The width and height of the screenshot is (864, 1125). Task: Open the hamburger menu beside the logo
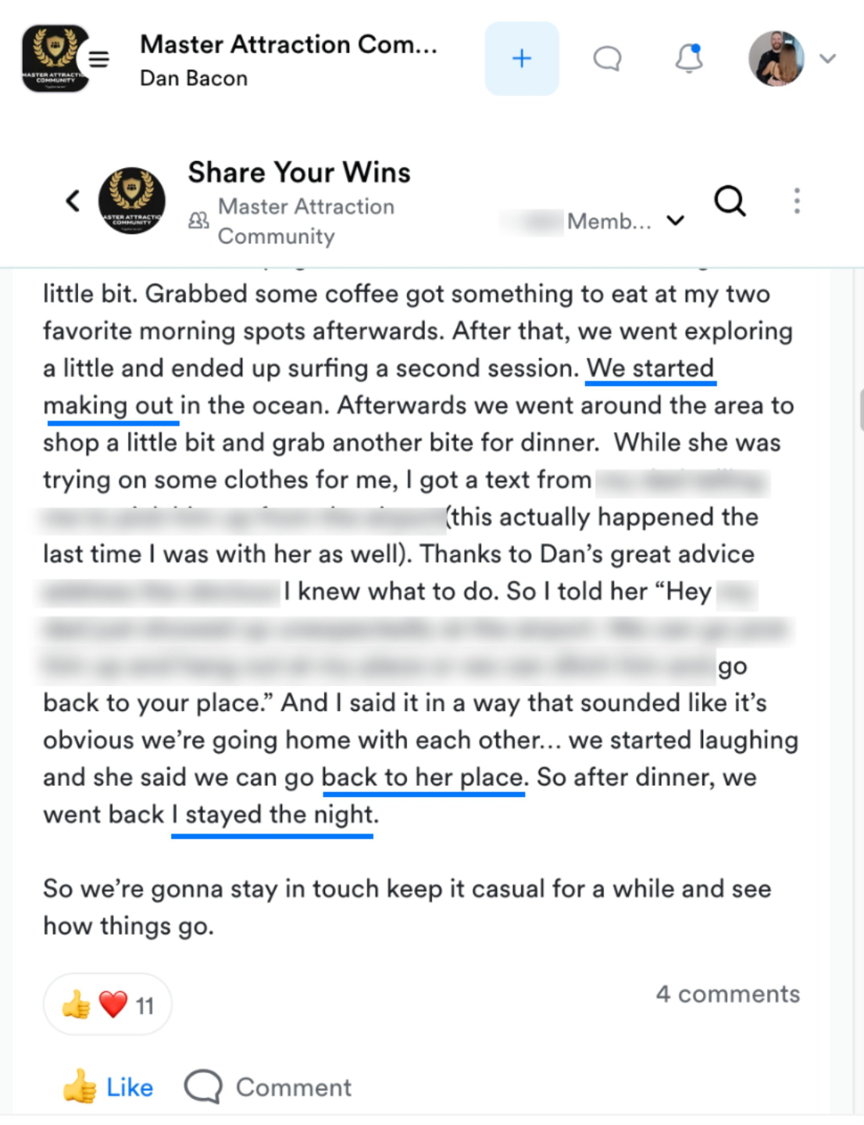pos(98,59)
